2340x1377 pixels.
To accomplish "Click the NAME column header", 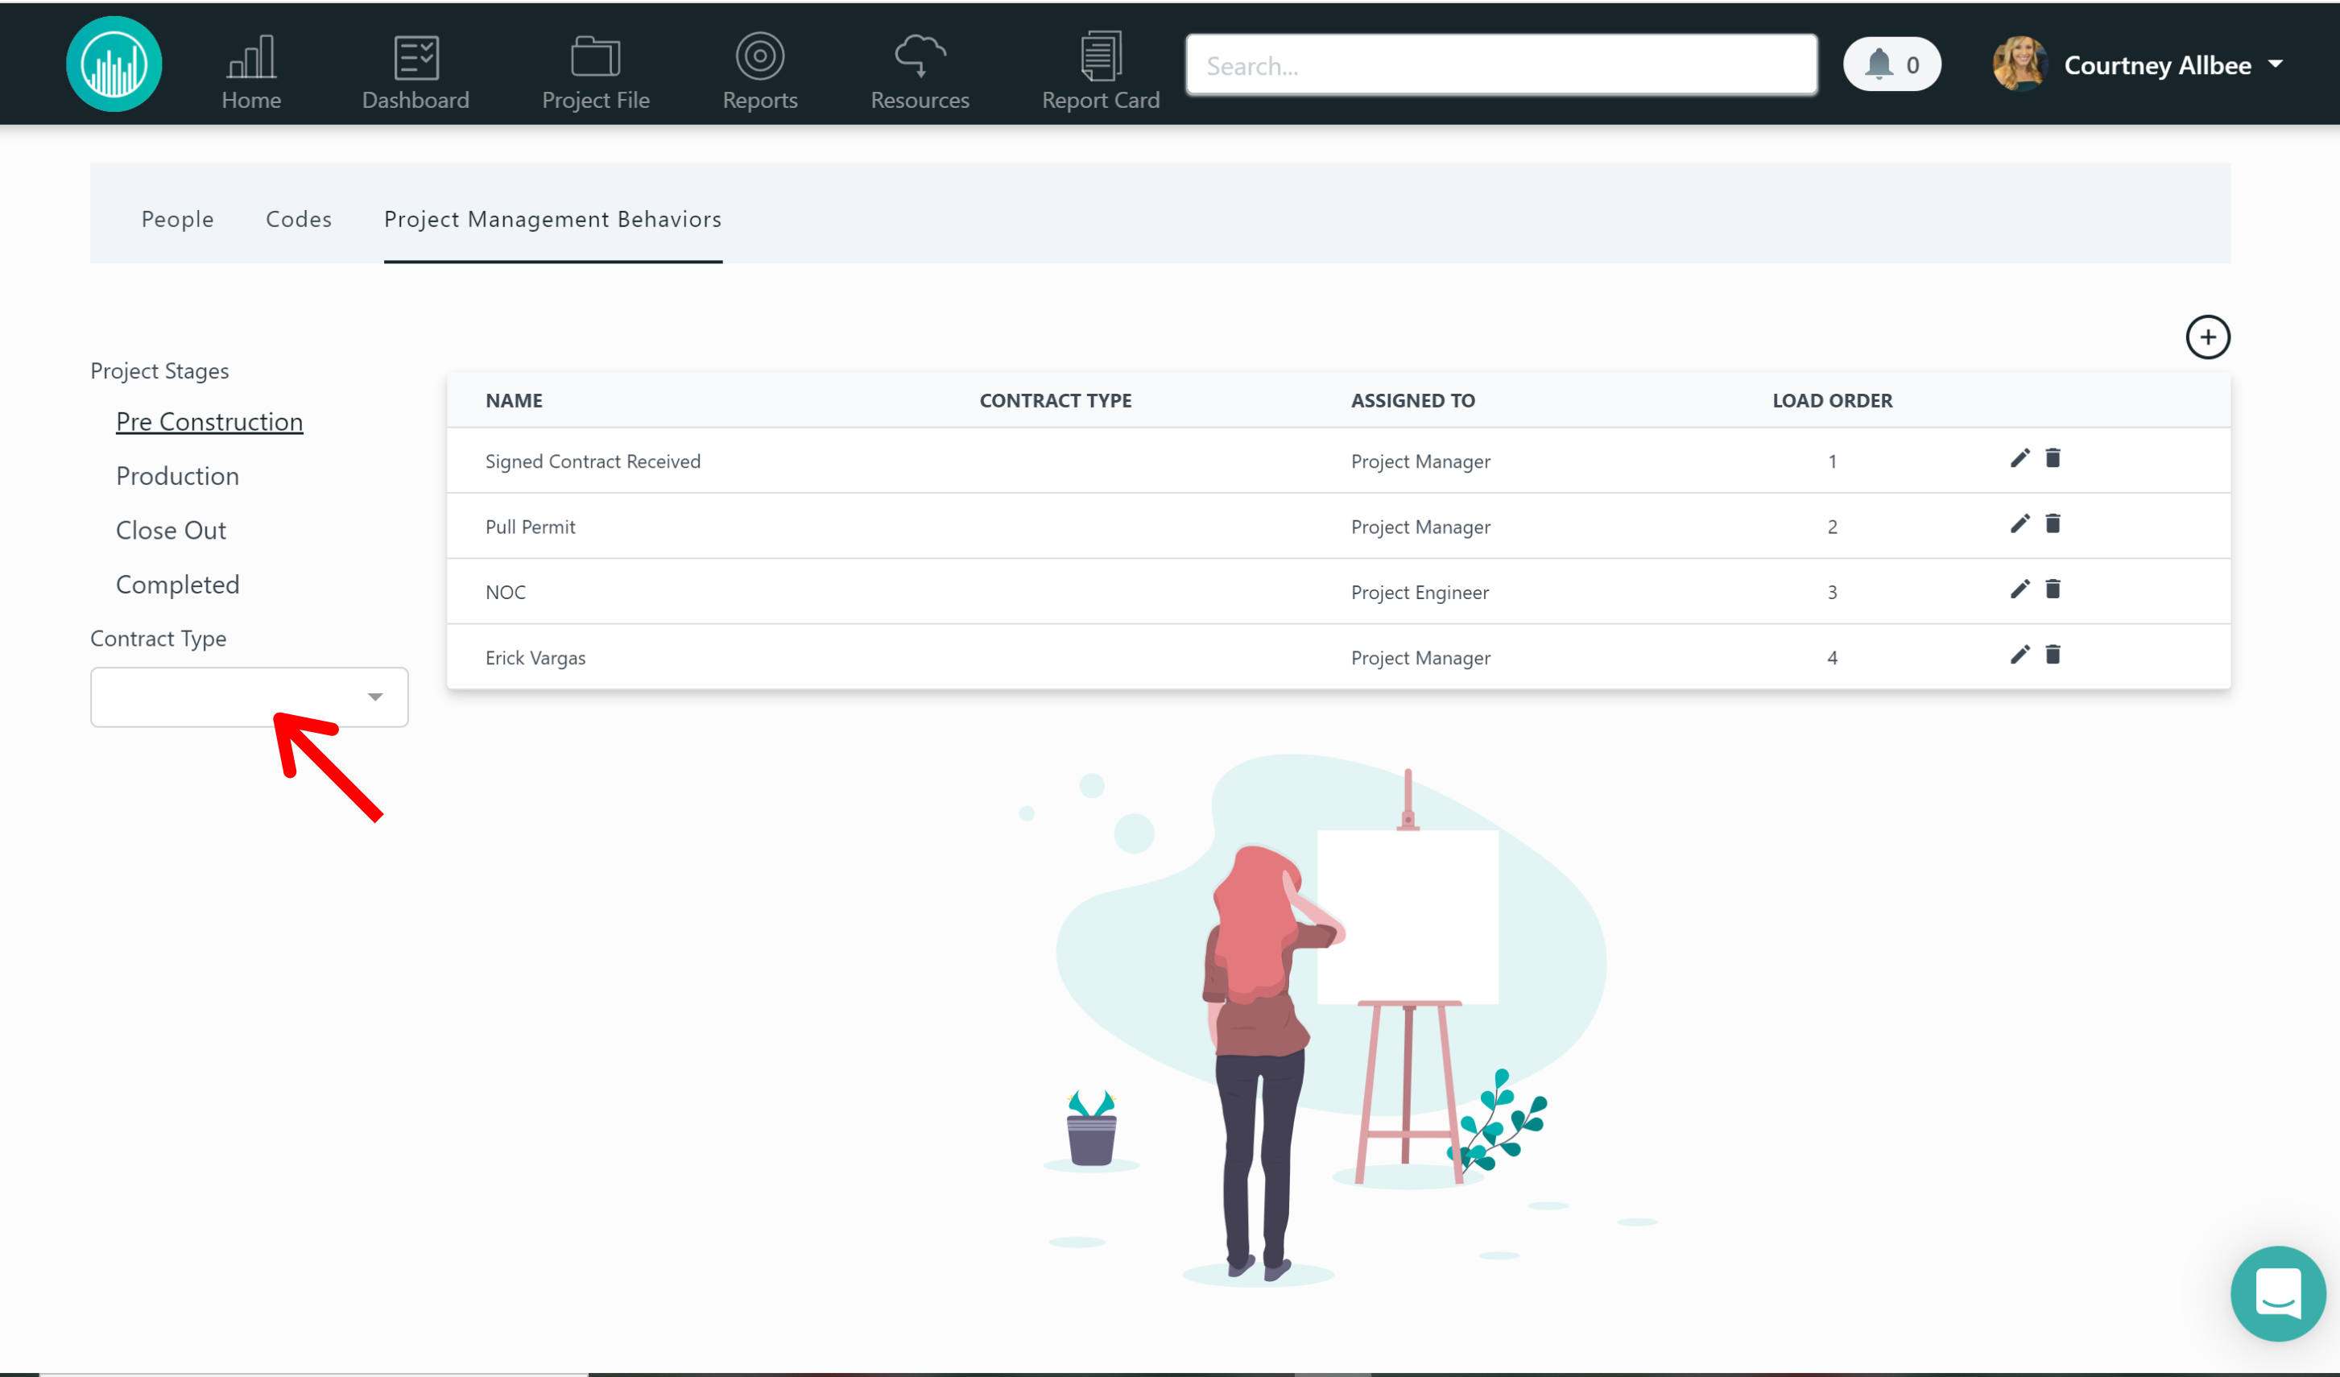I will pos(514,400).
